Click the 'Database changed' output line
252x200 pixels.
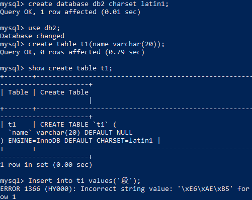[x=32, y=36]
